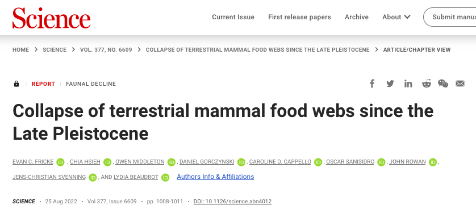Image resolution: width=476 pixels, height=209 pixels.
Task: Share article on Twitter
Action: (390, 83)
